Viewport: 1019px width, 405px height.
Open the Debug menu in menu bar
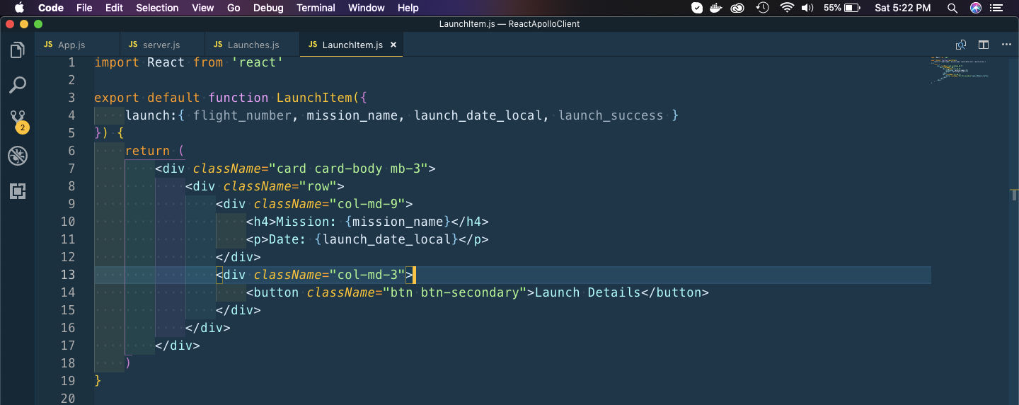tap(268, 8)
